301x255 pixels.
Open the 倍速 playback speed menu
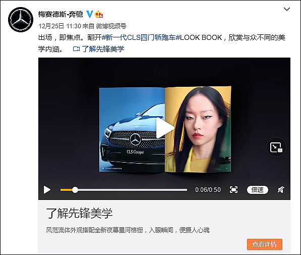[258, 190]
